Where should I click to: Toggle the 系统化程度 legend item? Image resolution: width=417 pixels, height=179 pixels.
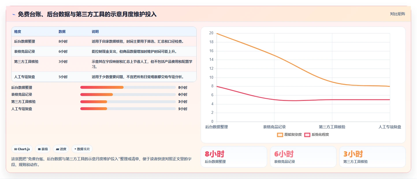317,135
